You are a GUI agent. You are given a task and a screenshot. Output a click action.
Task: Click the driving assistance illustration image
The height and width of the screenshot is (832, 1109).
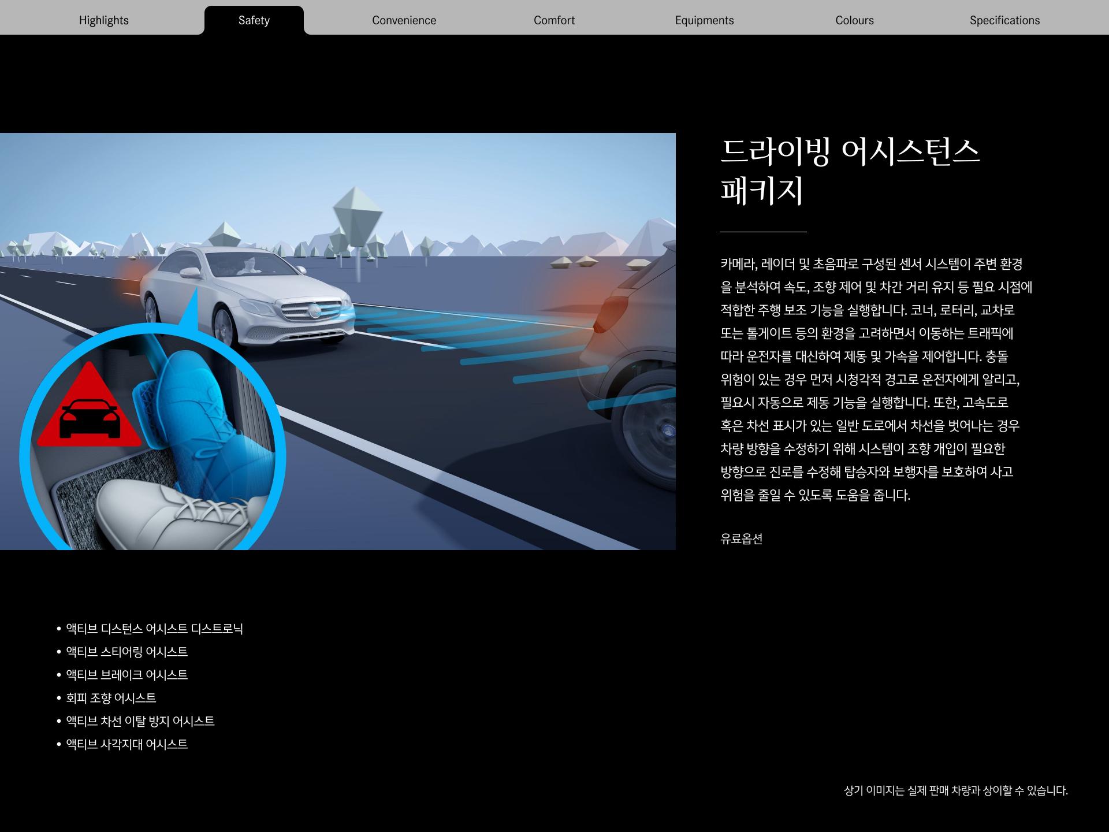(338, 341)
